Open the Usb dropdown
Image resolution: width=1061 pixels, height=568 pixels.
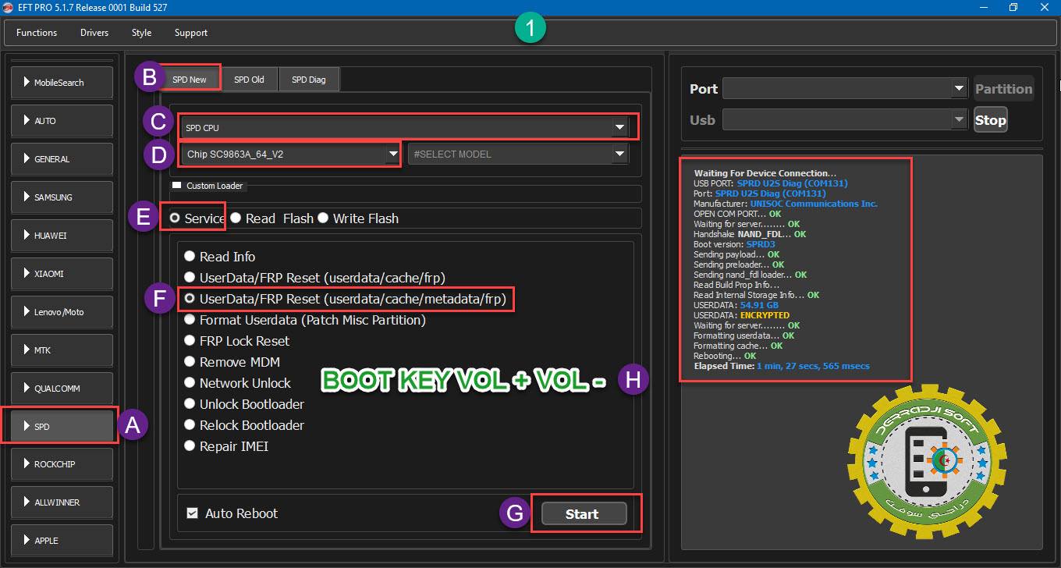point(845,120)
